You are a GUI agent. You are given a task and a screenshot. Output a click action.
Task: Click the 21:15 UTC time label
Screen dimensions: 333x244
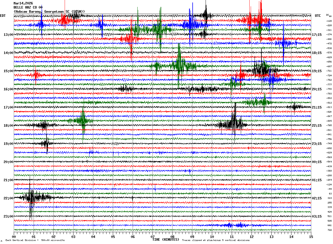point(317,107)
